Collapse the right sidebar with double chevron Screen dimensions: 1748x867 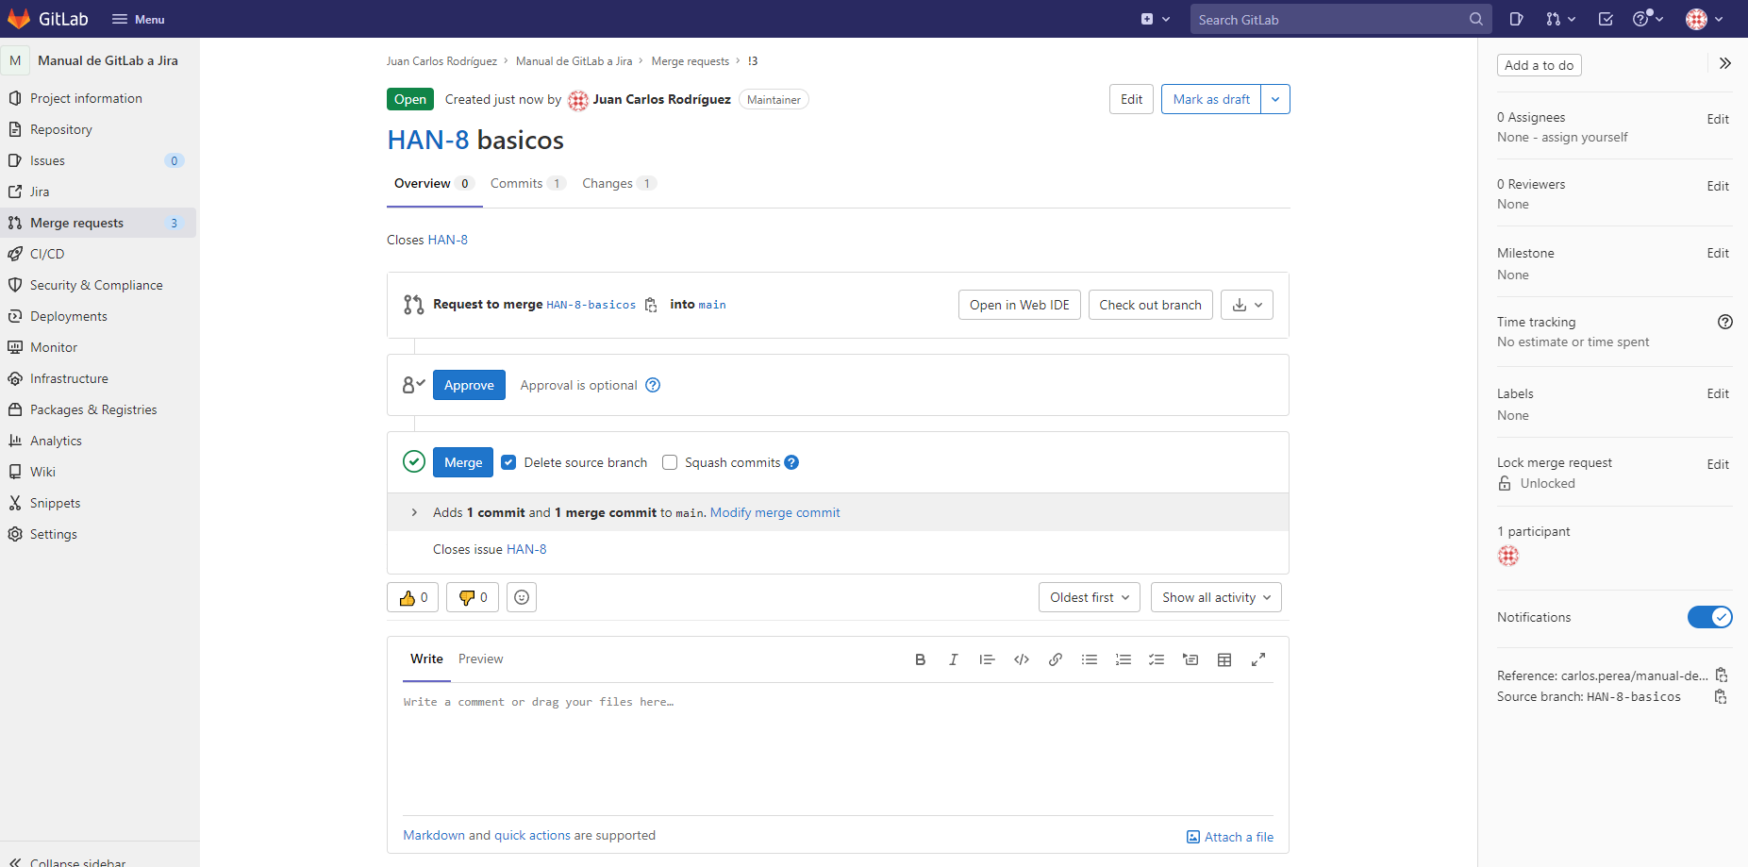[1724, 63]
